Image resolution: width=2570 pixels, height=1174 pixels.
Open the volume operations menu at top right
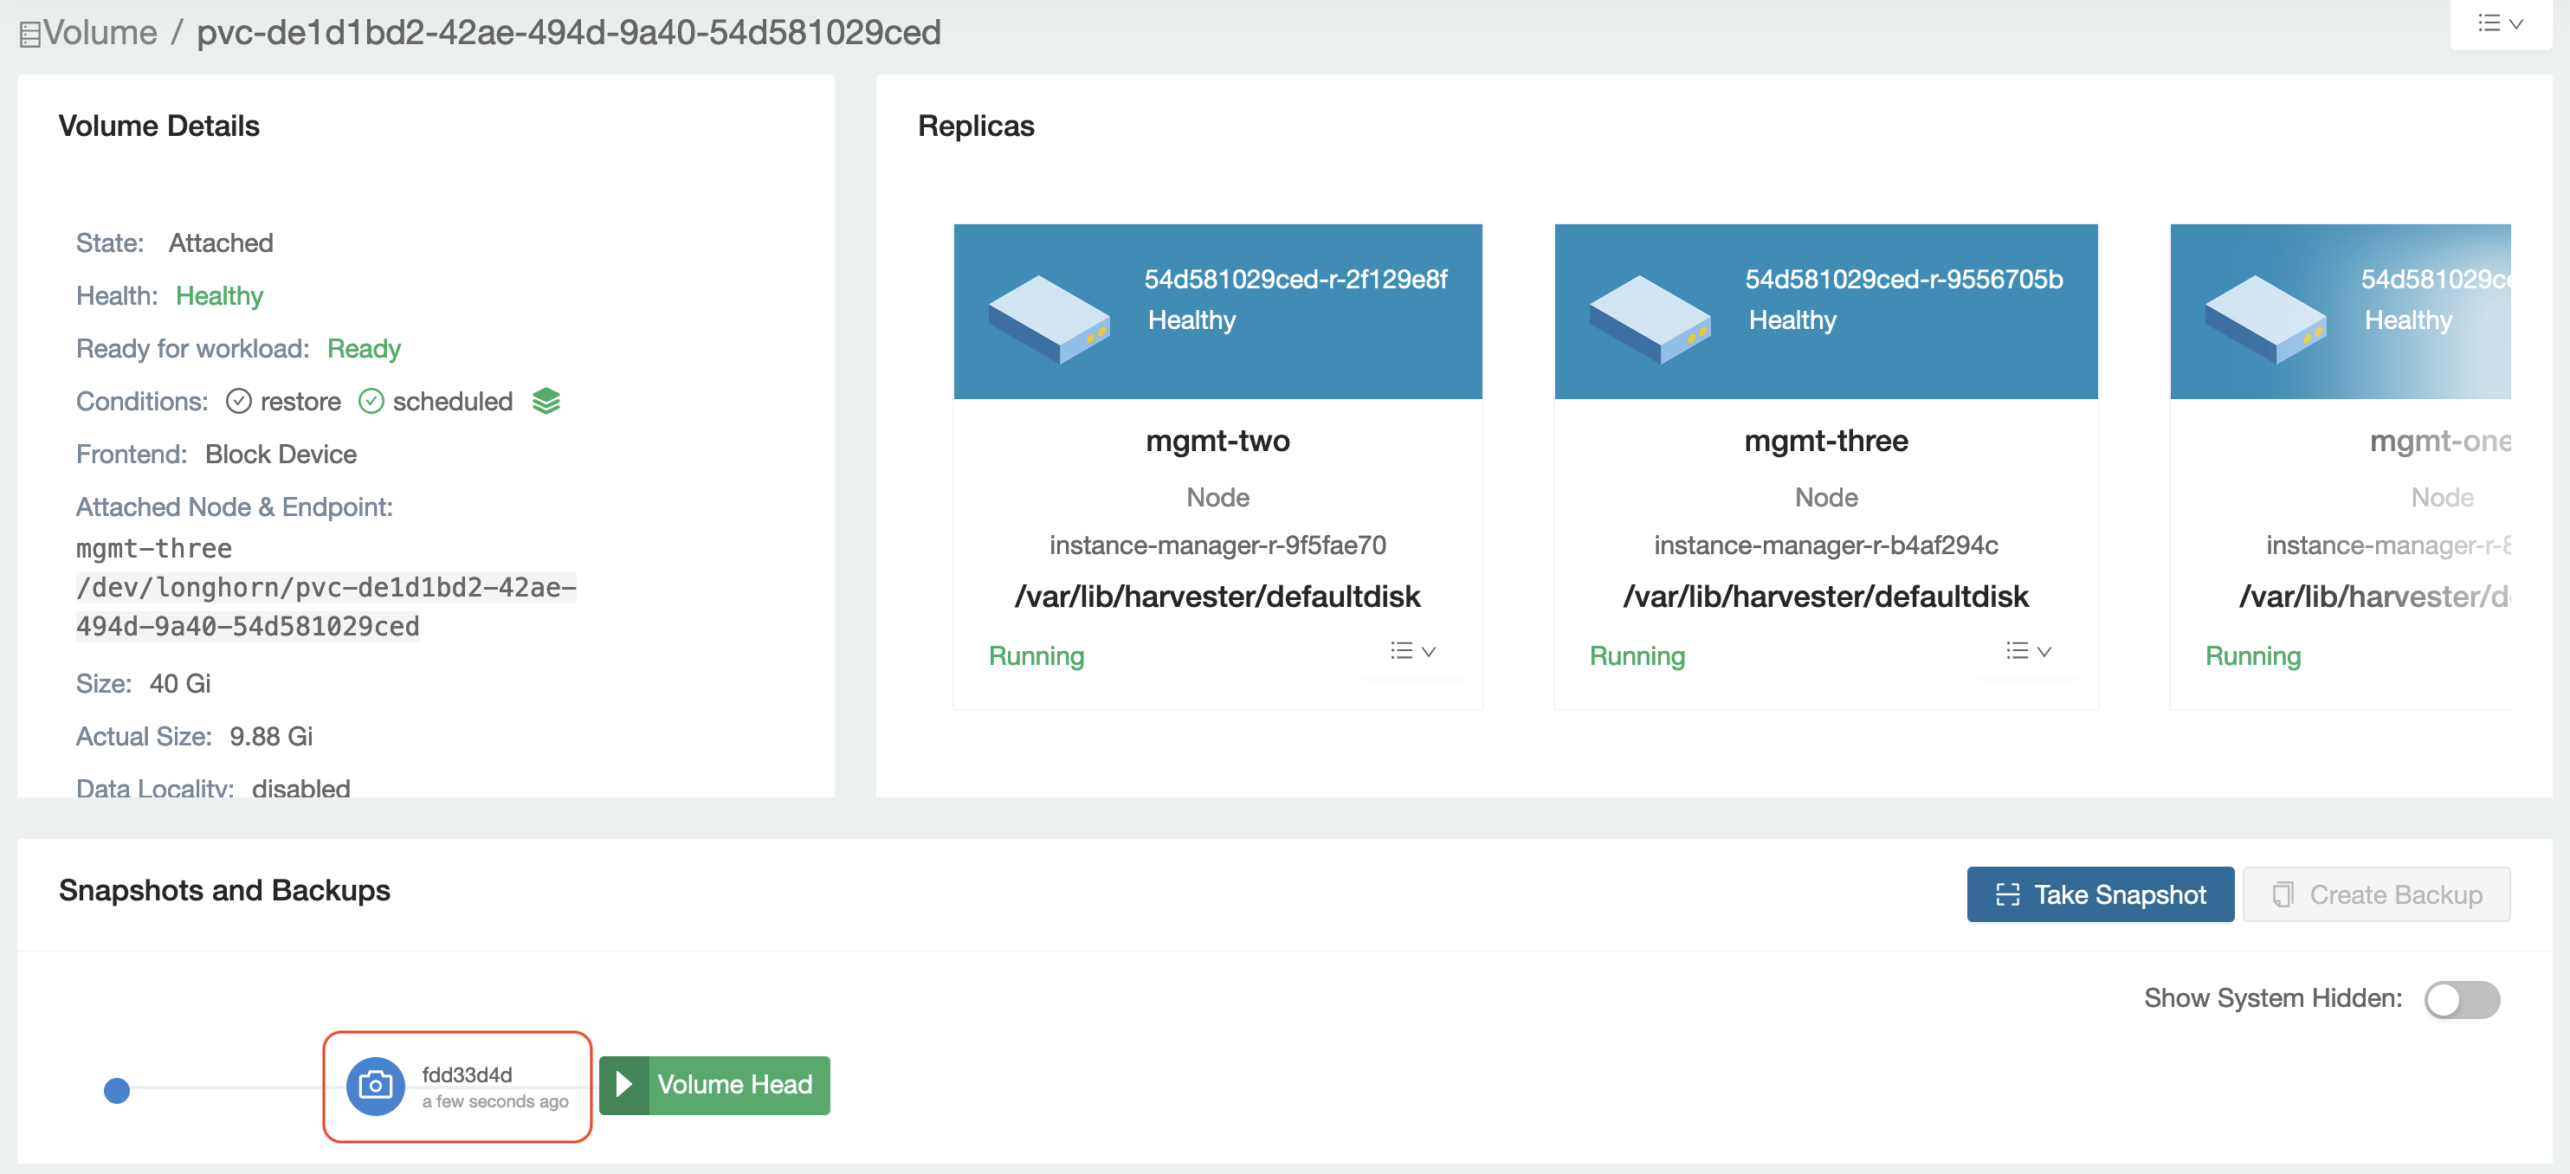(x=2500, y=24)
